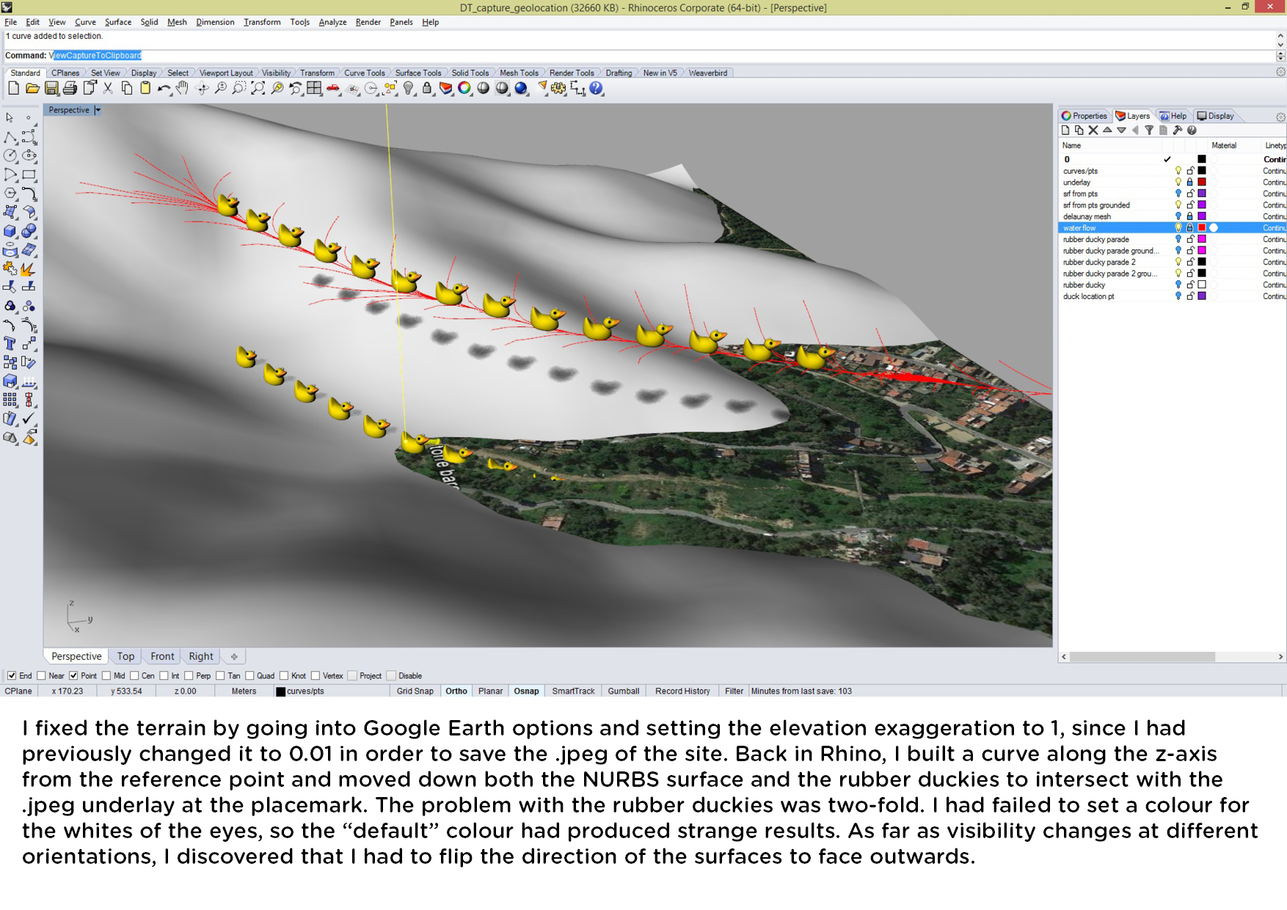Viewport: 1287px width, 910px height.
Task: Click the Undo arrow icon
Action: pyautogui.click(x=163, y=89)
